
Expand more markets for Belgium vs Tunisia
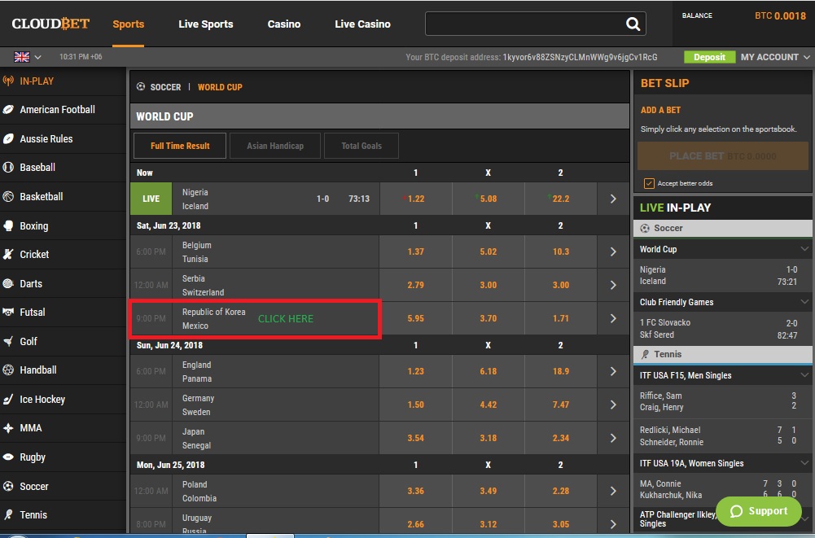613,252
